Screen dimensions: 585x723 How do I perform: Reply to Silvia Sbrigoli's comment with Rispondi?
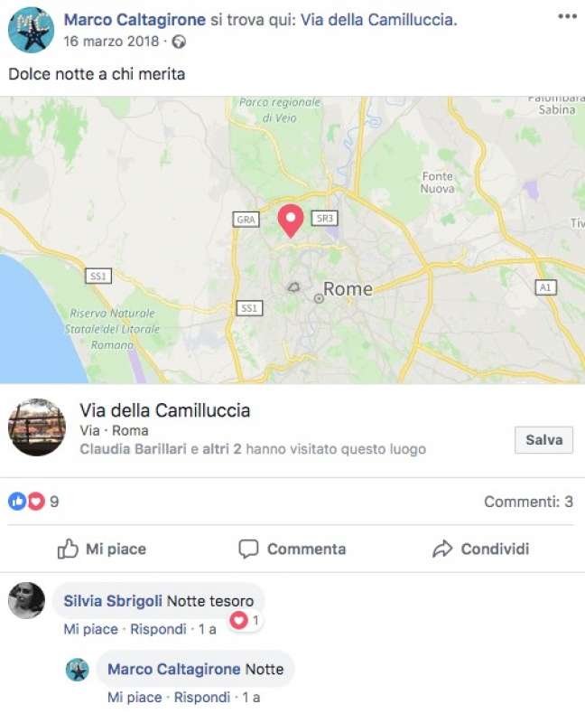158,629
